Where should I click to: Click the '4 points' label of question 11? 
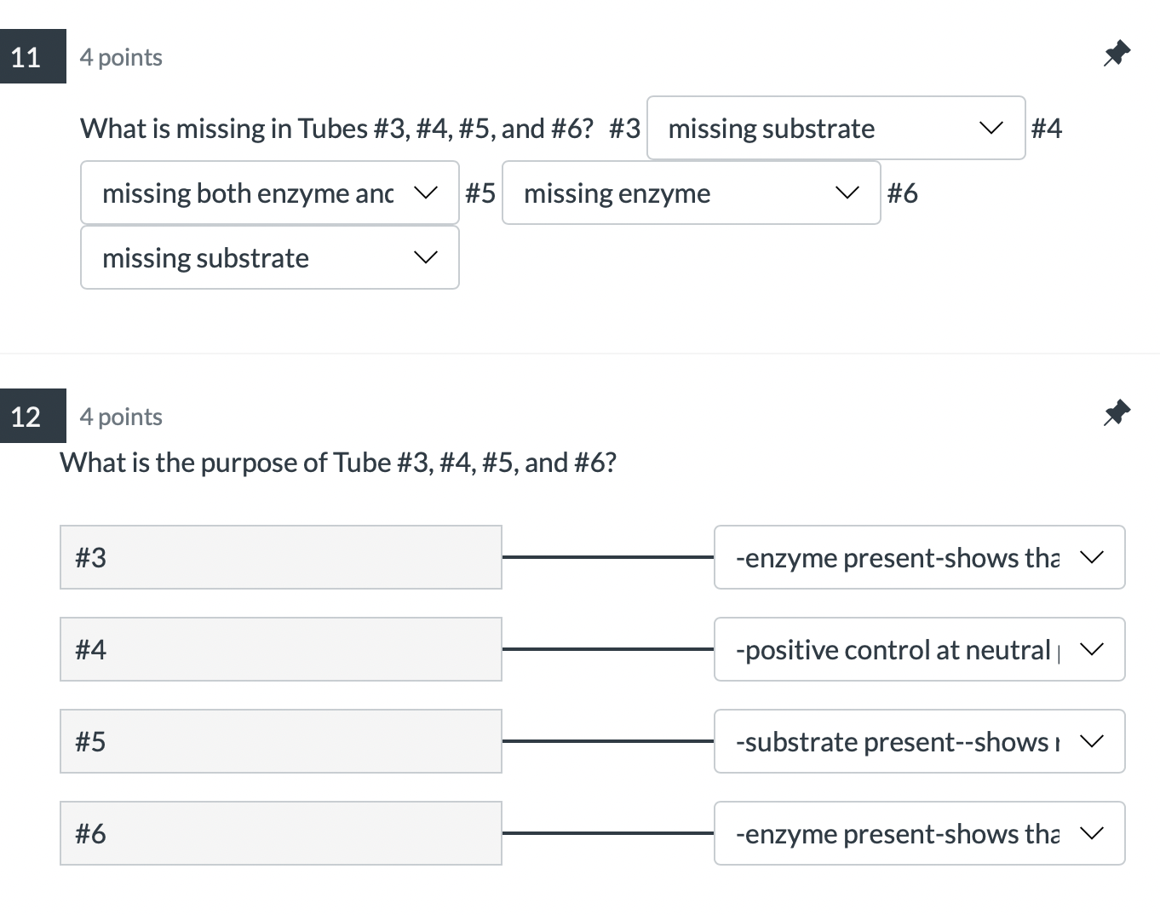point(121,57)
